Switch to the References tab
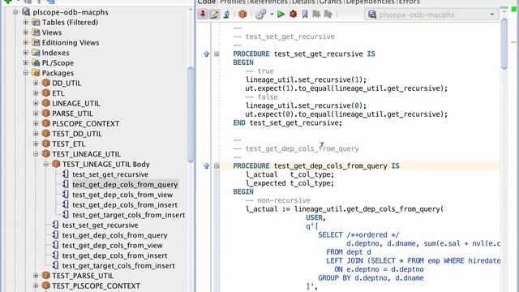Screen dimensions: 519x292 point(268,2)
